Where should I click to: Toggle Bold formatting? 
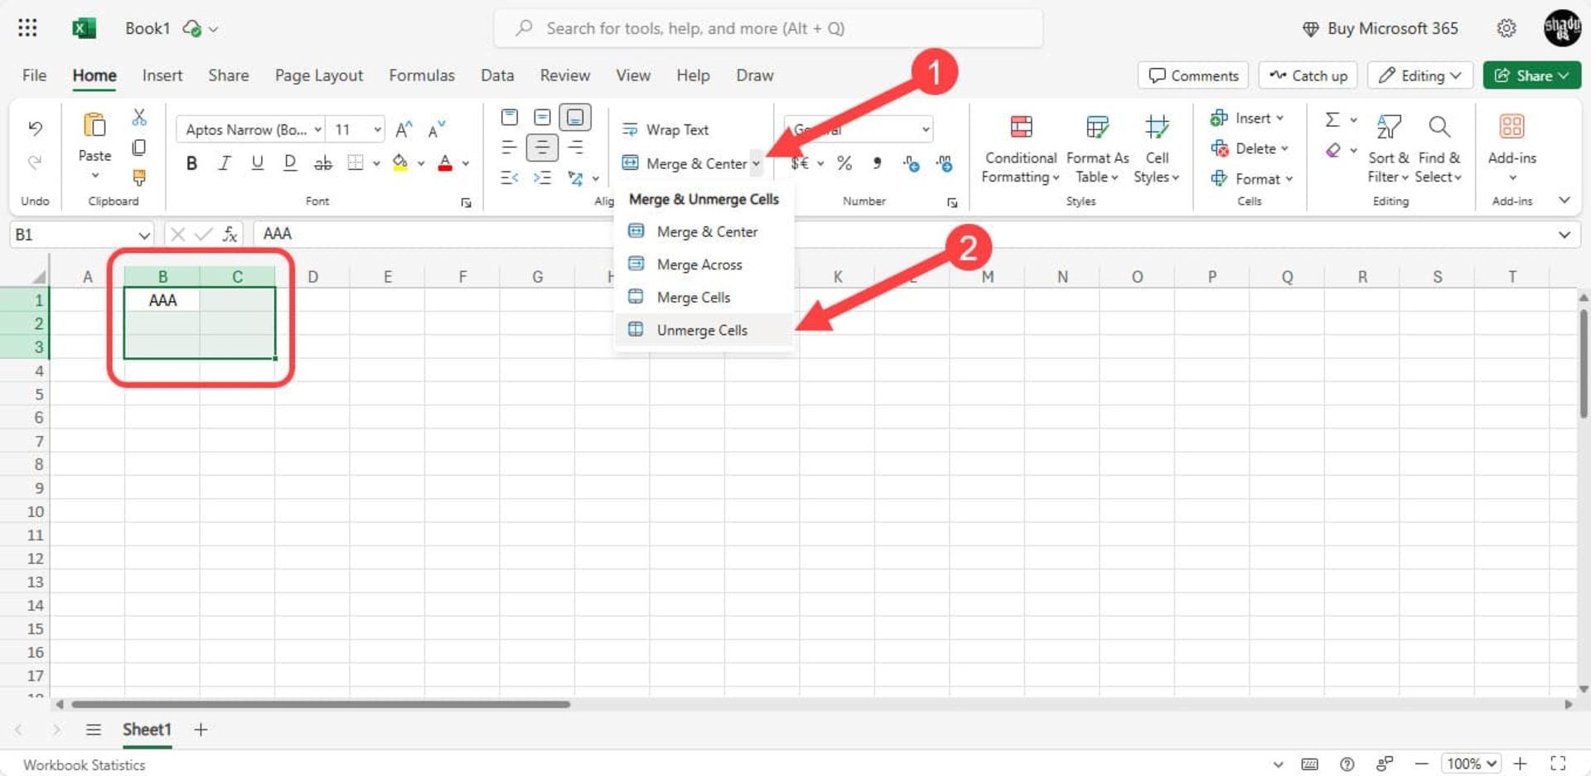[x=191, y=163]
